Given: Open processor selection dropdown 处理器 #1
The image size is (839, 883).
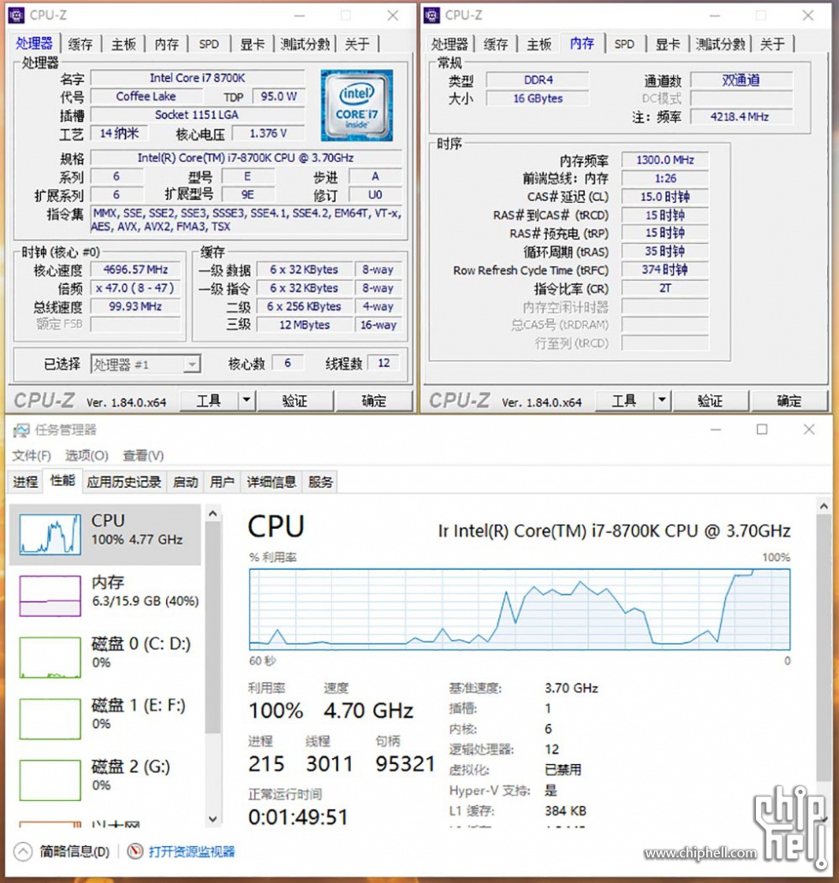Looking at the screenshot, I should 146,364.
